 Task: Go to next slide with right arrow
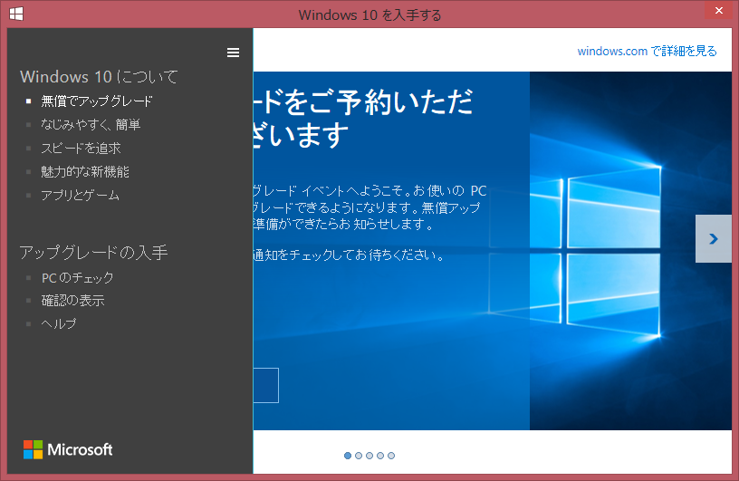[x=714, y=238]
